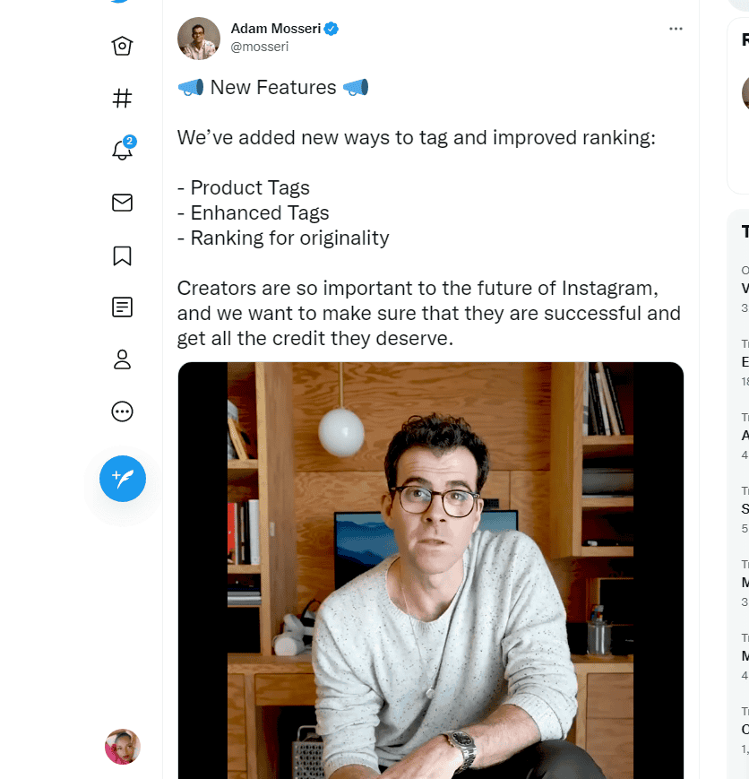This screenshot has height=779, width=749.
Task: Click the Adam Mosseri display name
Action: [x=275, y=29]
